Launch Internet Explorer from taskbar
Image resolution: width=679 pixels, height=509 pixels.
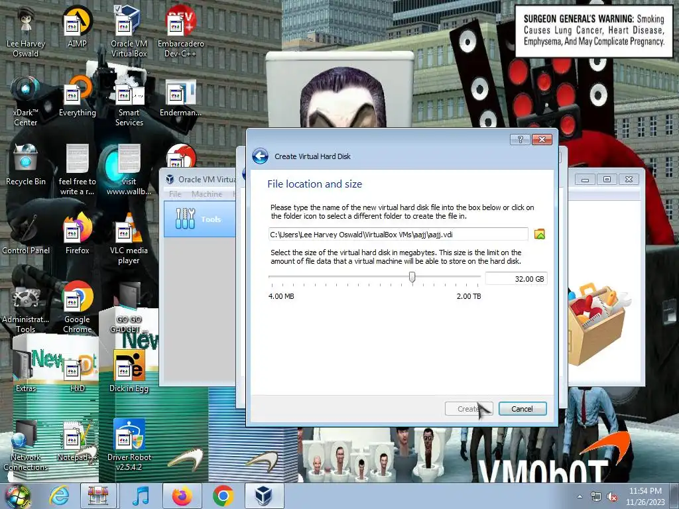coord(58,496)
